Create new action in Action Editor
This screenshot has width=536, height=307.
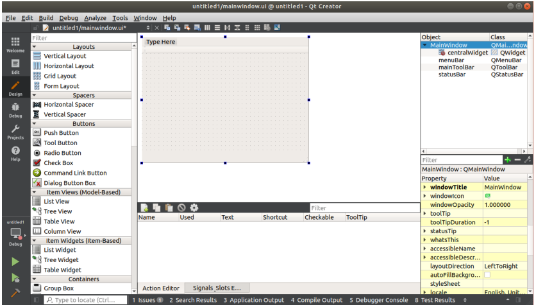[145, 207]
